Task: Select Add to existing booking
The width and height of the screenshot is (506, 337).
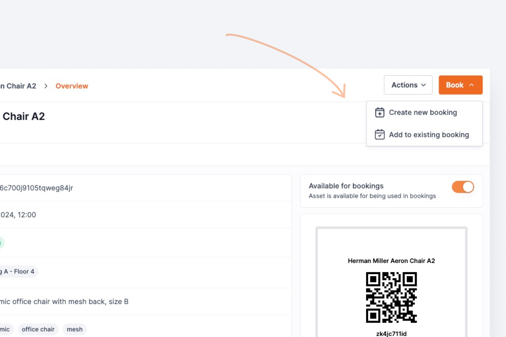Action: [x=429, y=134]
